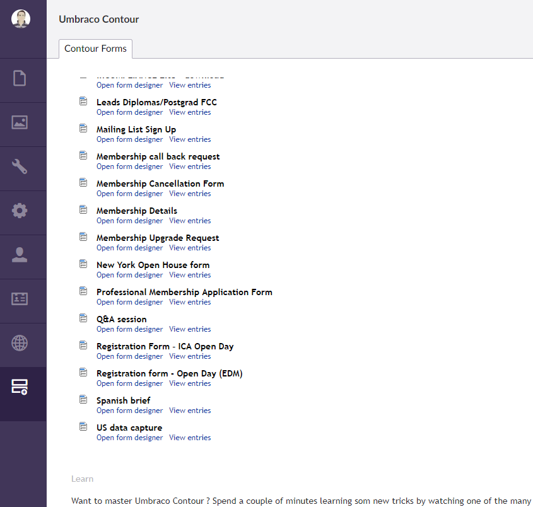Click the 'Umbraco Contour' page heading

[x=99, y=20]
